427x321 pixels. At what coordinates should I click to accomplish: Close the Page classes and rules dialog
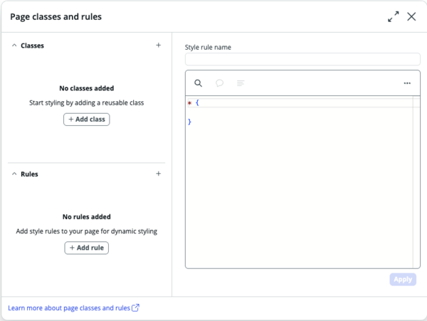(x=411, y=16)
